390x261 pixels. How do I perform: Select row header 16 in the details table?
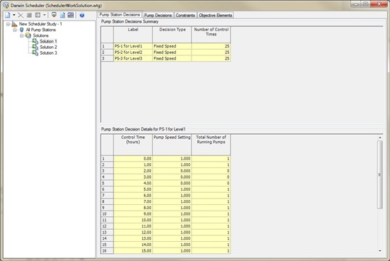(x=107, y=251)
